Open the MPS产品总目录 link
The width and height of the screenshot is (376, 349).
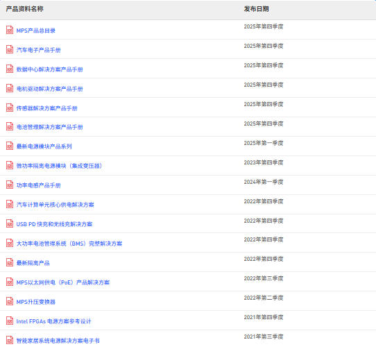(x=36, y=31)
